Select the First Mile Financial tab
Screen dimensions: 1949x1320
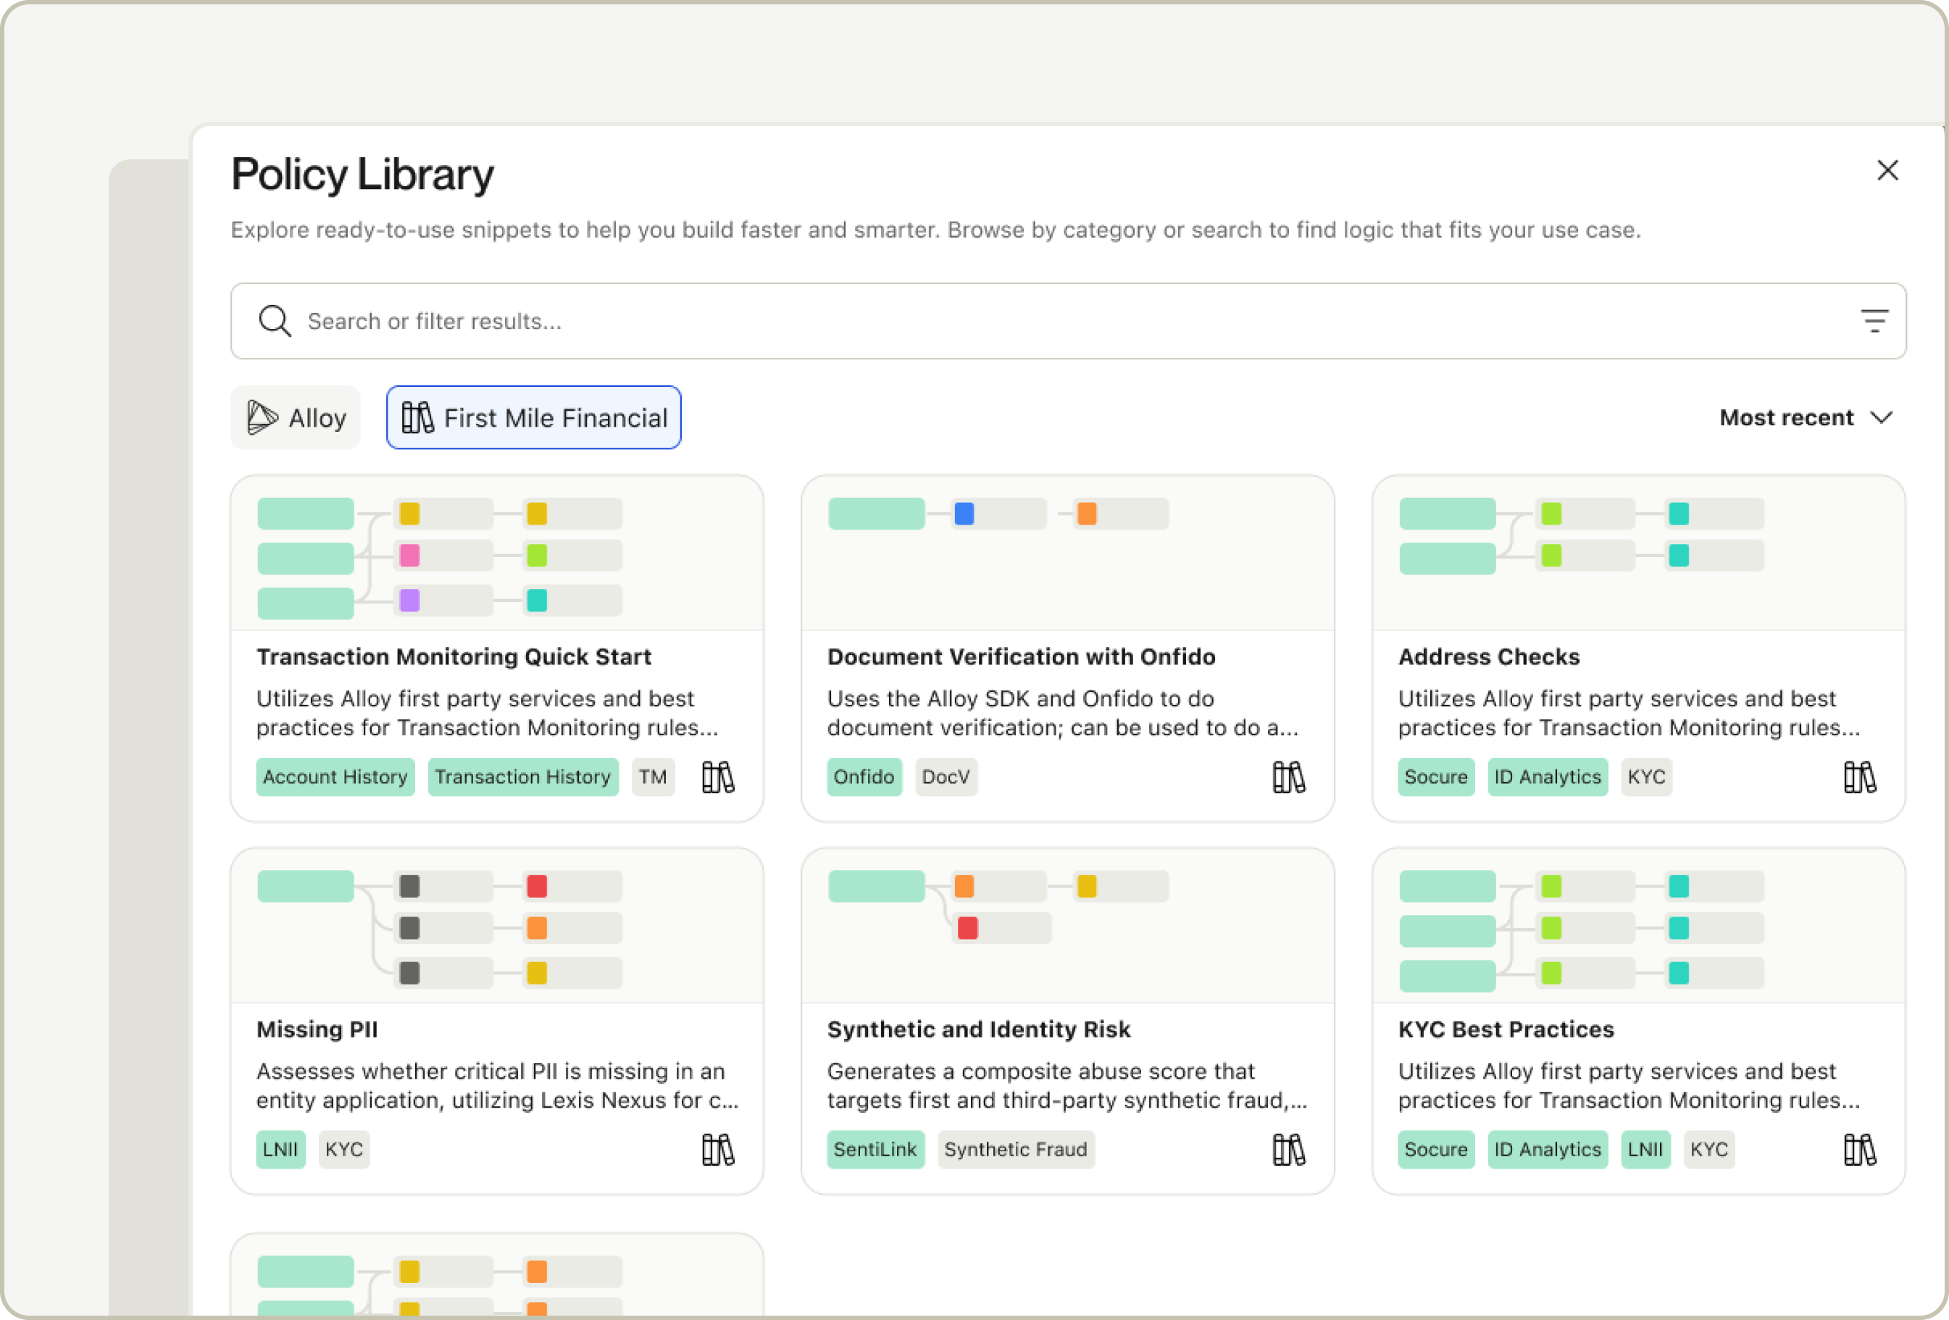(x=533, y=417)
